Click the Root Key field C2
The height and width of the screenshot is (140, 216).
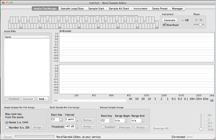(105, 120)
